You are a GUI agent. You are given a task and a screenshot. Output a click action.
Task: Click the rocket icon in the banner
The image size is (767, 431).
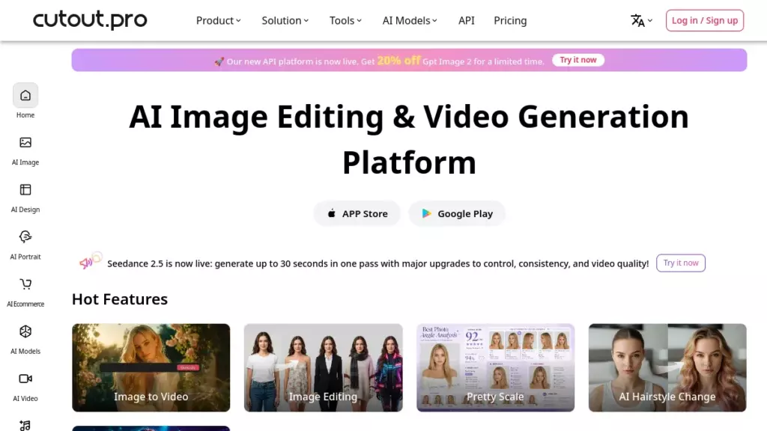tap(219, 61)
